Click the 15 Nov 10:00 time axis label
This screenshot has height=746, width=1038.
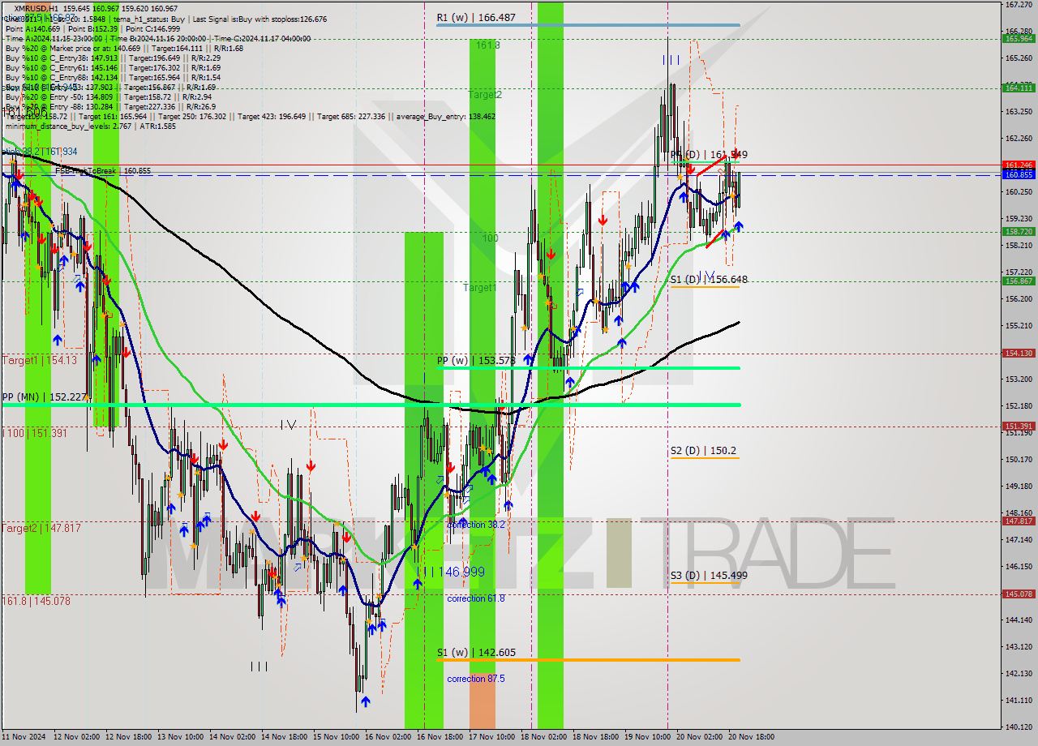click(335, 737)
